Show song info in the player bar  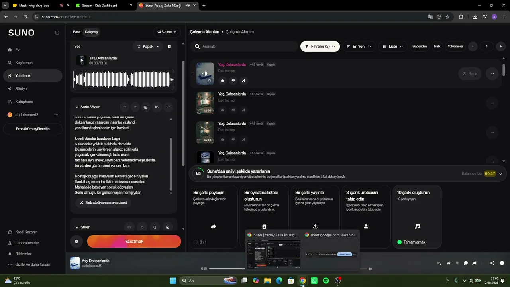(502, 263)
